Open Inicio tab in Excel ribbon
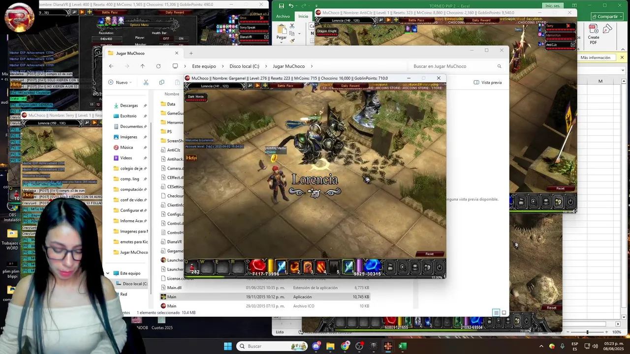 coord(303,16)
